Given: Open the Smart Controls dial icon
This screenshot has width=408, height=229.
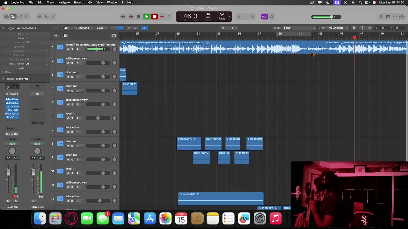Looking at the screenshot, I should tap(40, 17).
